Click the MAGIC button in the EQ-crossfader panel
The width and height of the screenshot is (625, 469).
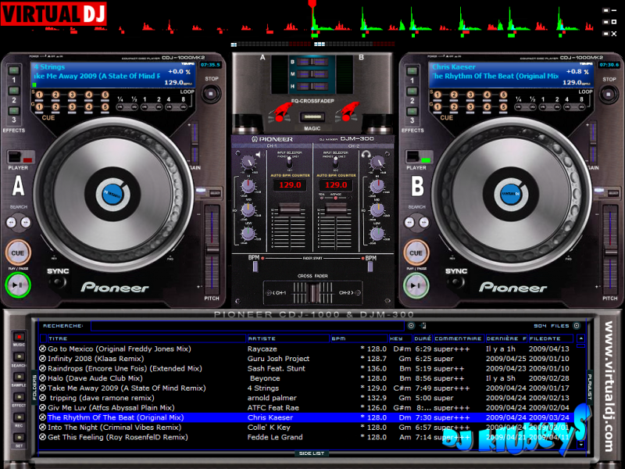click(312, 116)
